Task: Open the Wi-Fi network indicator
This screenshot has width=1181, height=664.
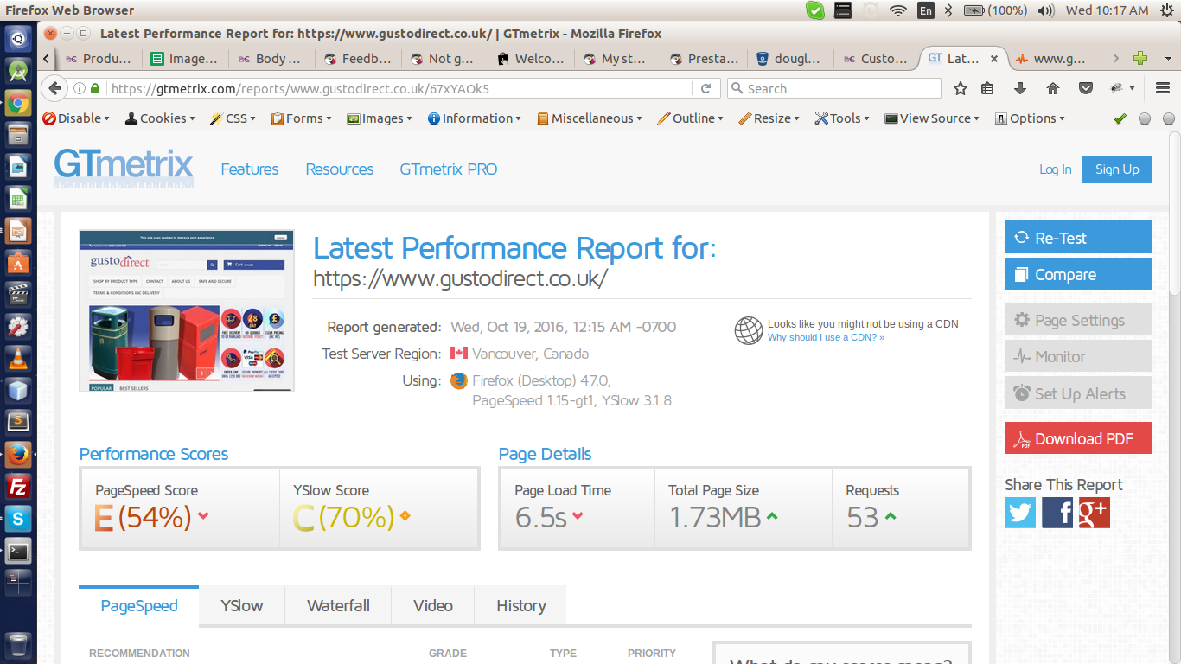Action: pyautogui.click(x=898, y=10)
